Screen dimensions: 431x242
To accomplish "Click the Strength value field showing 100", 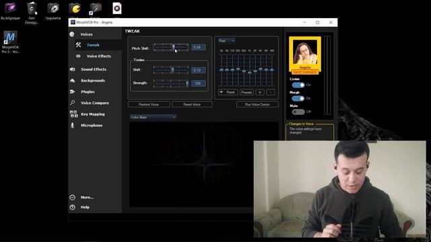I will pos(198,83).
